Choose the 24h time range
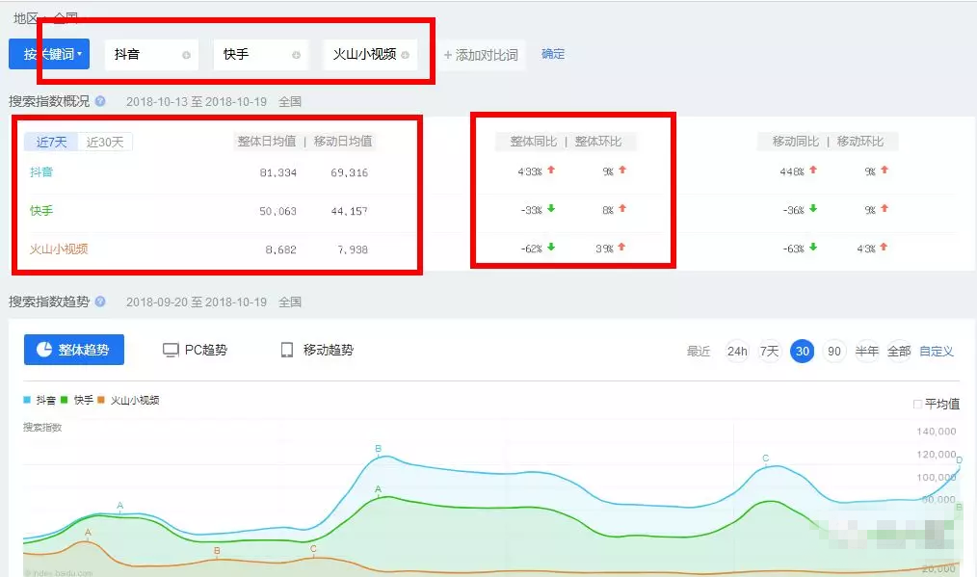This screenshot has height=577, width=977. coord(737,352)
